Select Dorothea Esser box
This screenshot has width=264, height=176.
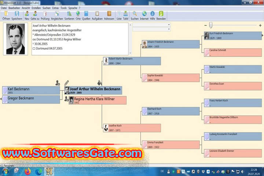[x=233, y=86]
